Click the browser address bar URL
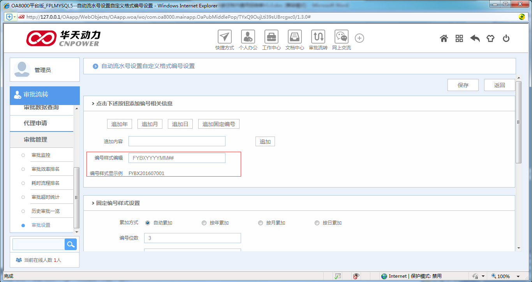 (168, 17)
